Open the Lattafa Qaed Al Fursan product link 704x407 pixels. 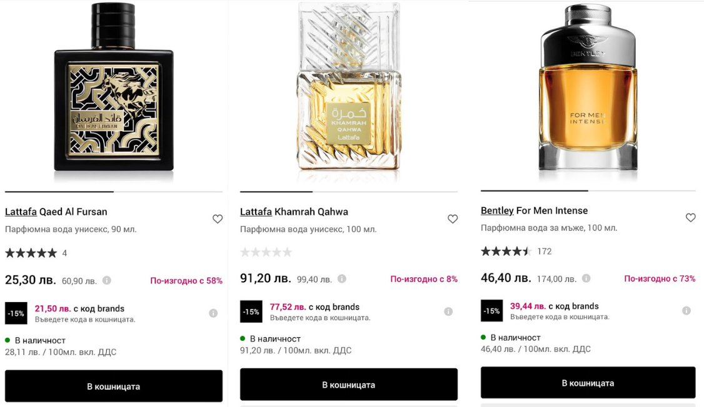click(x=56, y=212)
